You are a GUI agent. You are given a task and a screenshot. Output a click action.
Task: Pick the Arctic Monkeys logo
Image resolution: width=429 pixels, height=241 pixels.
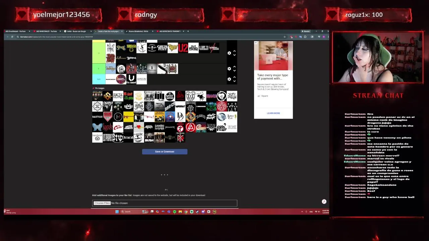coord(128,127)
